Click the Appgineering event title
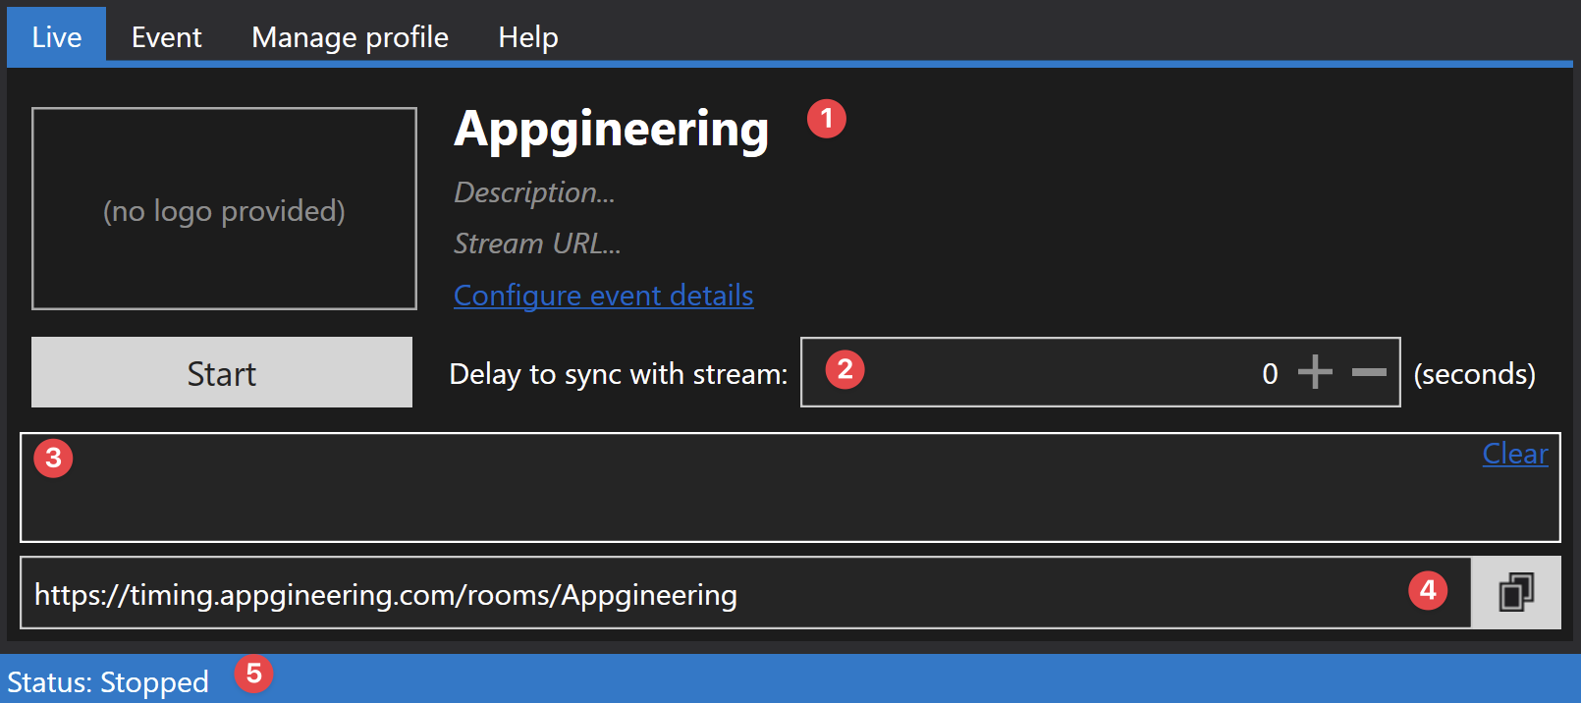Viewport: 1581px width, 703px height. (x=611, y=130)
